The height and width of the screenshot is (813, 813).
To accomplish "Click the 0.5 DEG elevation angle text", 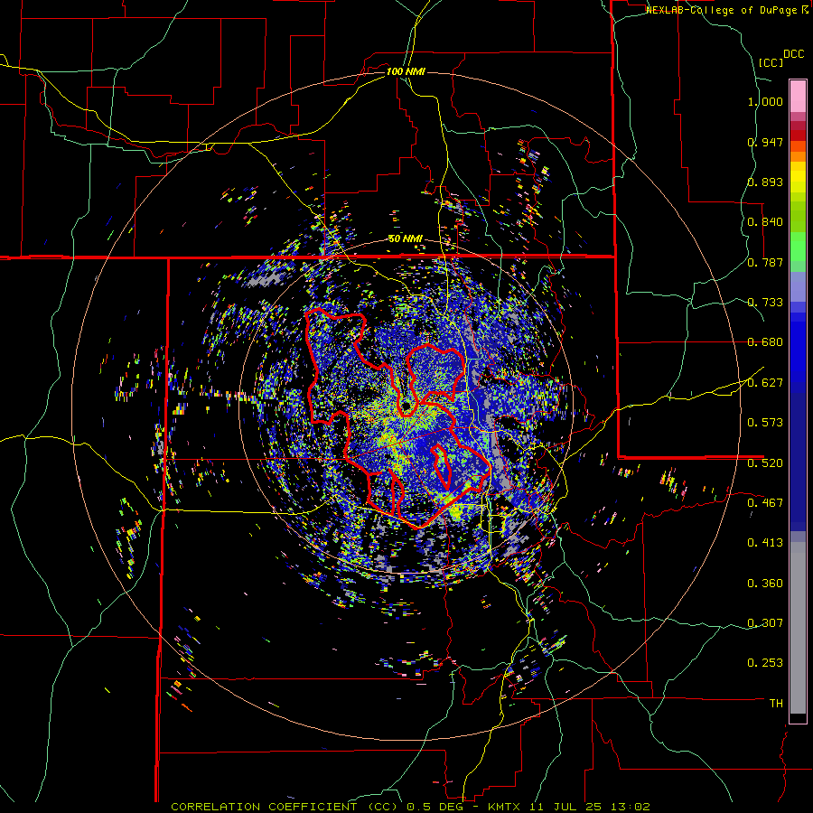I will click(435, 807).
